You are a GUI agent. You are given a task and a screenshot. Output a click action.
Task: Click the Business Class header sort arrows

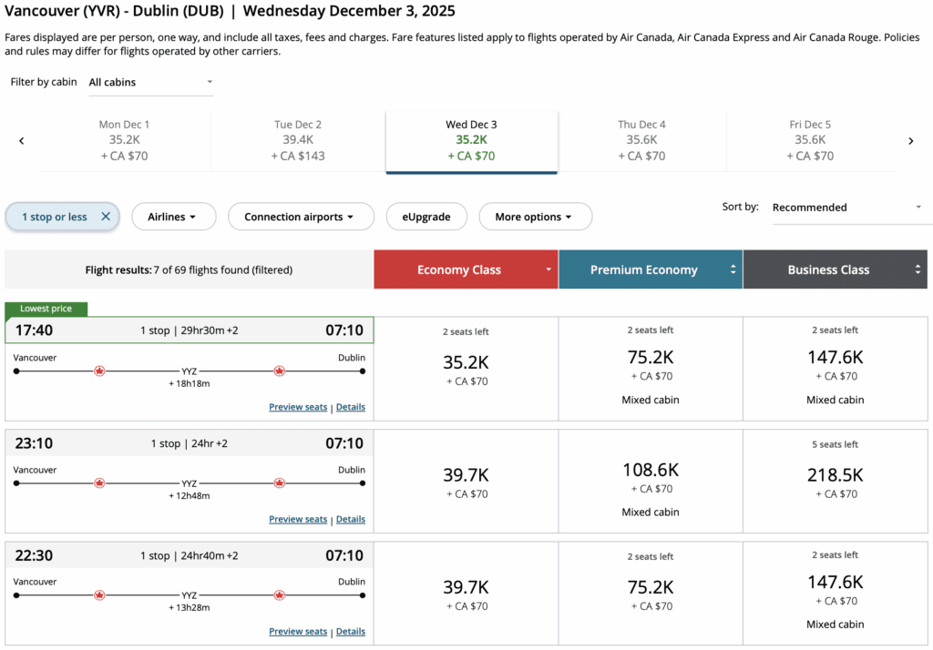click(918, 270)
